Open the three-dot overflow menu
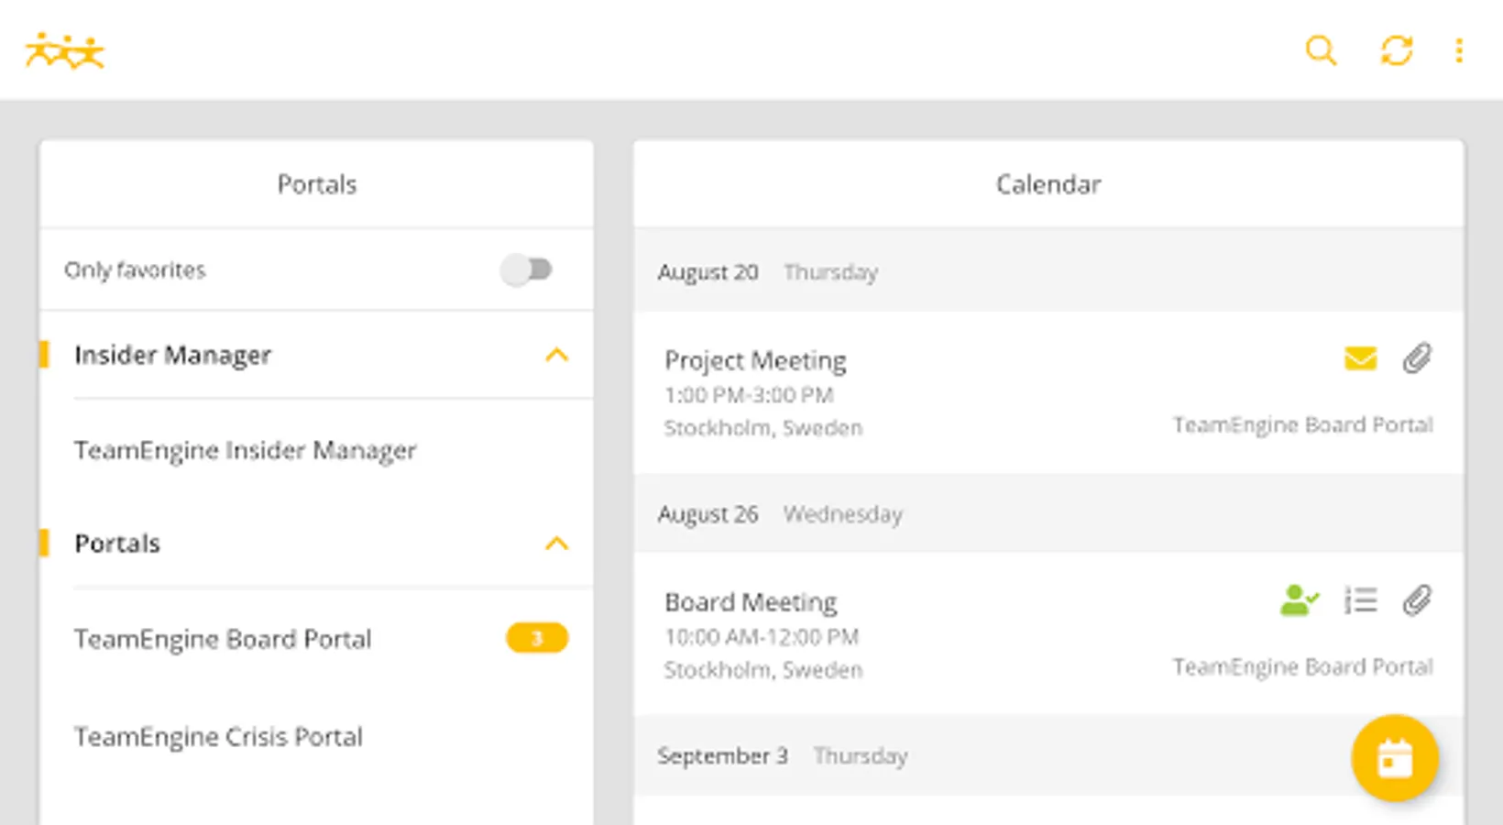The width and height of the screenshot is (1503, 825). point(1459,50)
